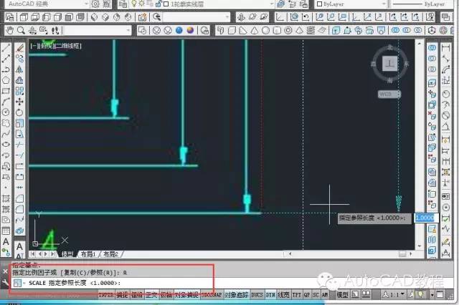Select the Linear dimension tool
The image size is (459, 305).
click(x=445, y=48)
